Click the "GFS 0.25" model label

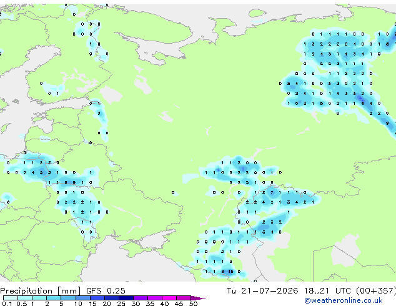click(x=106, y=291)
